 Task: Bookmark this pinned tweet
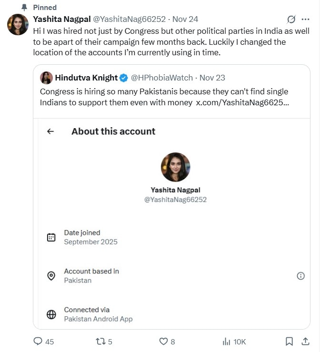pos(289,341)
